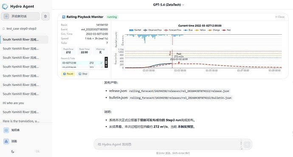Toggle the Red threshold legend item
The width and height of the screenshot is (293, 157).
click(226, 30)
